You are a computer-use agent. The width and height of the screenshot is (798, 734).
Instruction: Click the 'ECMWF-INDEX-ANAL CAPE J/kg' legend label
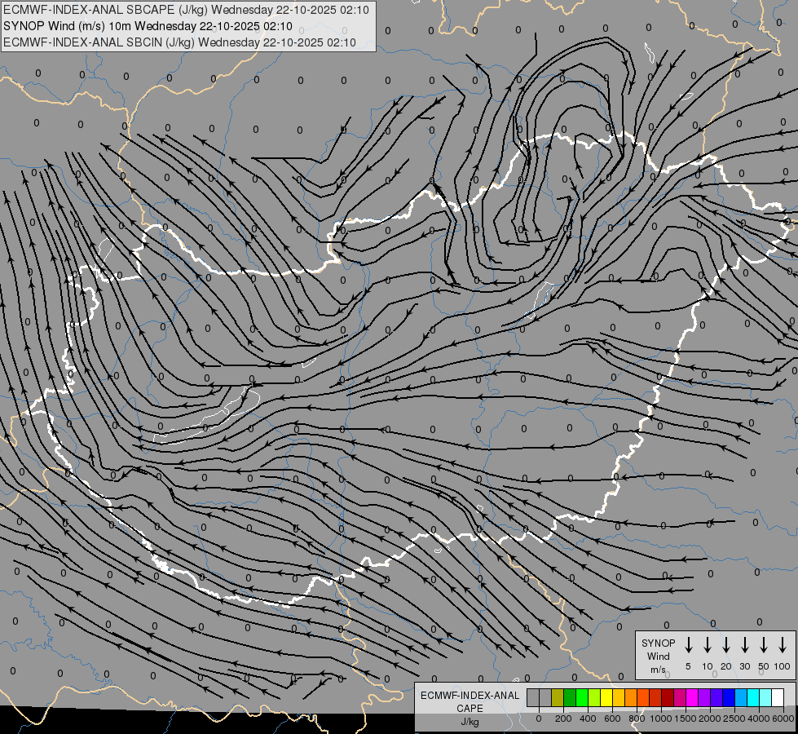(470, 708)
